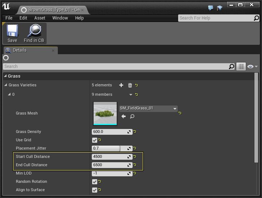Browse to Grass Mesh asset with magnifier
Screen dimensions: 262x198
pyautogui.click(x=132, y=116)
